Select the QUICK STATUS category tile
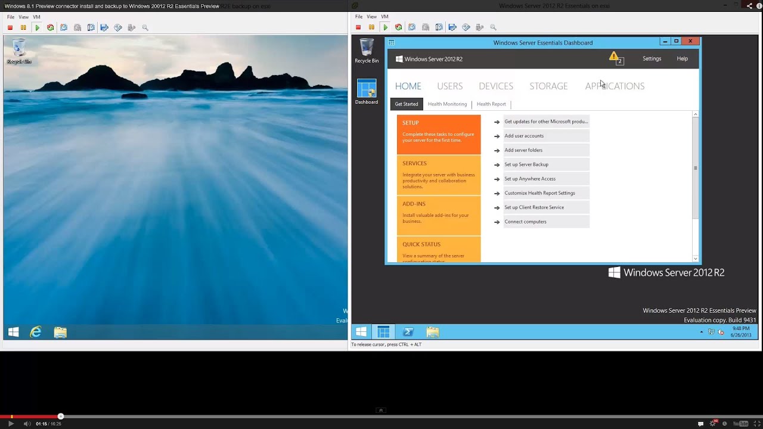Viewport: 763px width, 429px height. [x=439, y=250]
